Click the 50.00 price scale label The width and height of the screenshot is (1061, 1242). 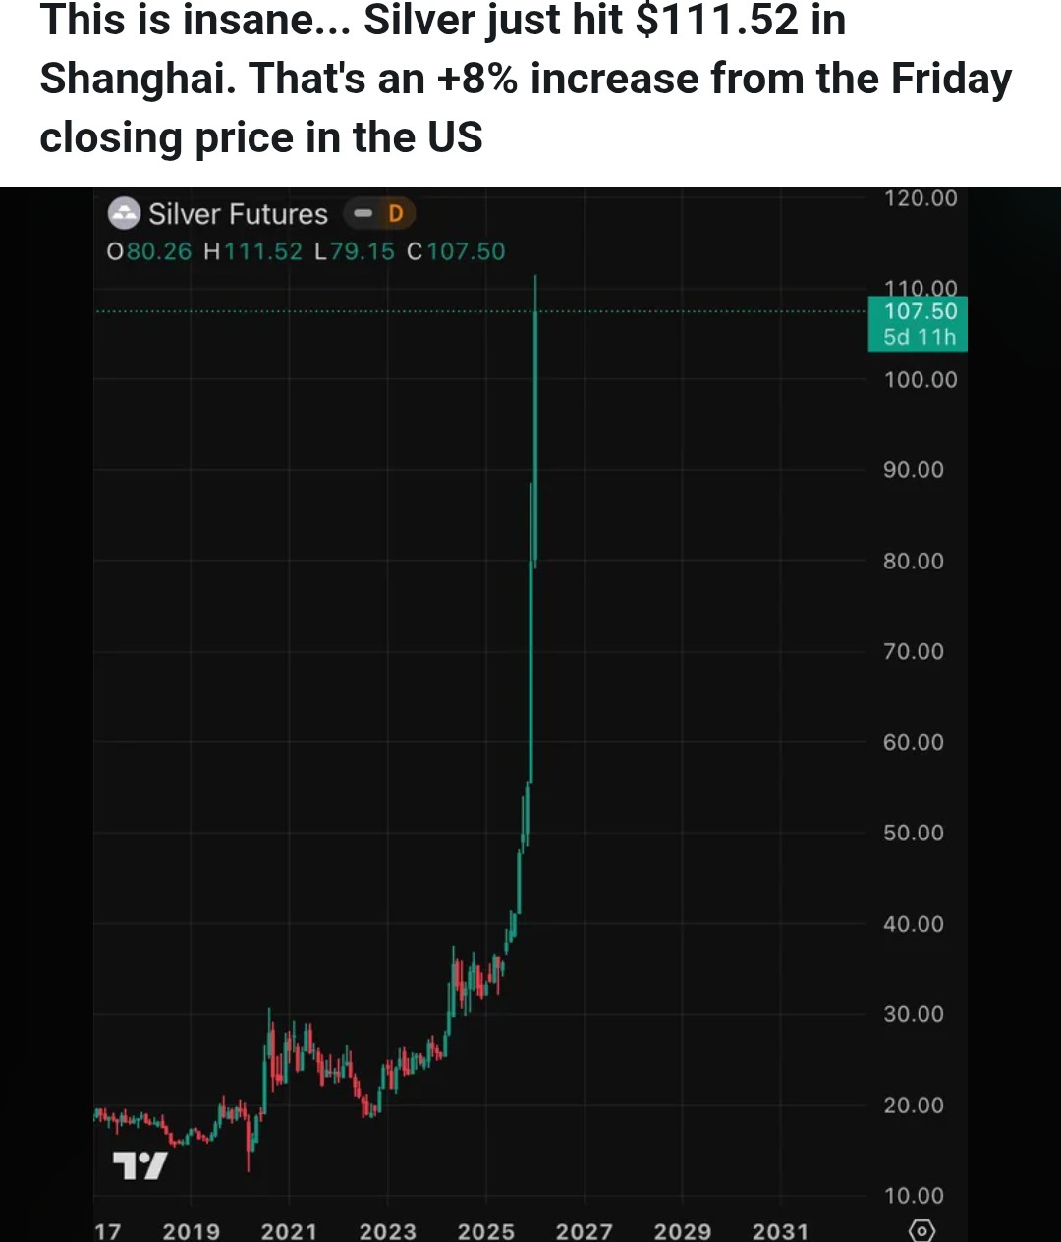(x=914, y=833)
